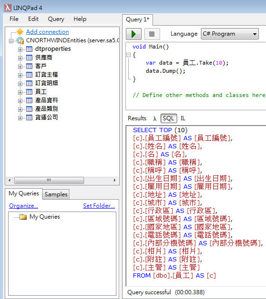Screen dimensions: 266x299
Task: Click the Set Folder... link
Action: pos(99,206)
